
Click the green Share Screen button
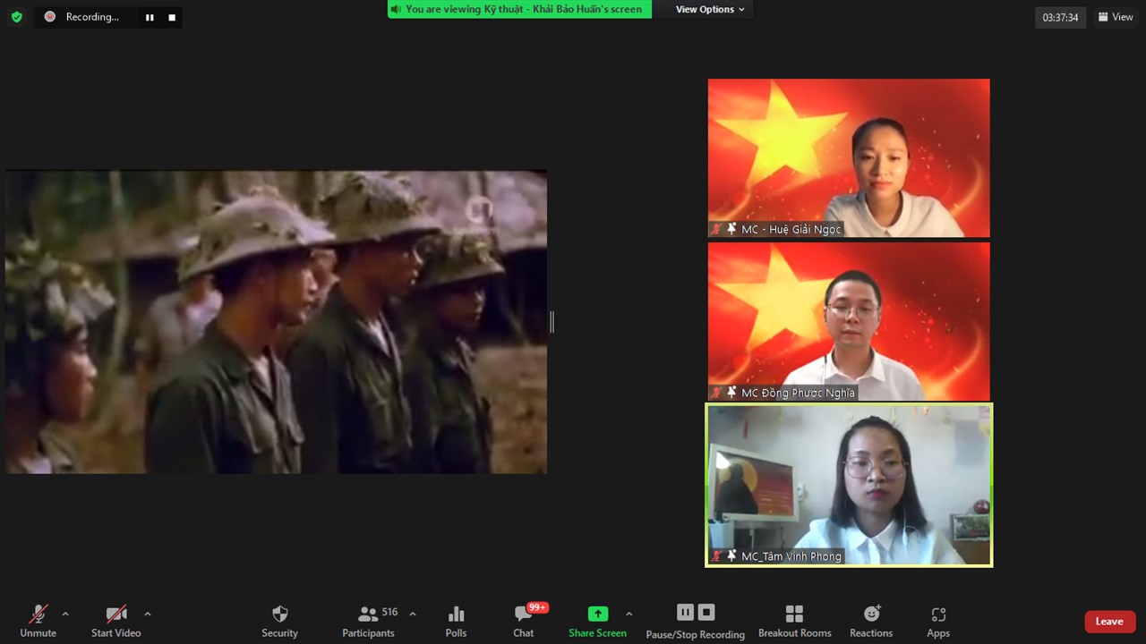click(597, 621)
